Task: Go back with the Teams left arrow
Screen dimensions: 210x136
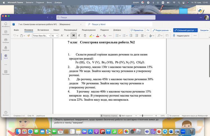Action: (x=48, y=17)
